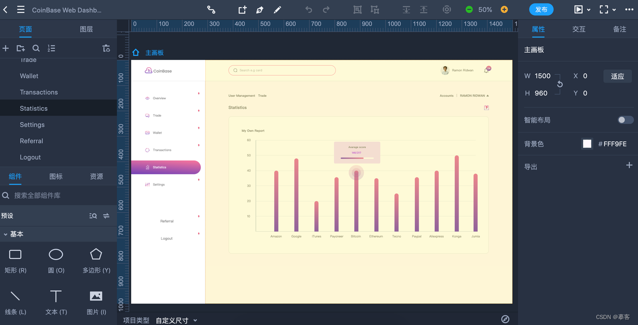This screenshot has height=325, width=638.
Task: Select the add artboard tool
Action: (242, 9)
